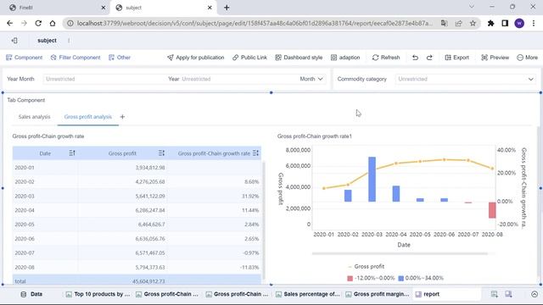Viewport: 543px width, 305px height.
Task: Open second Gross profit-Chain bottom tab
Action: click(237, 294)
